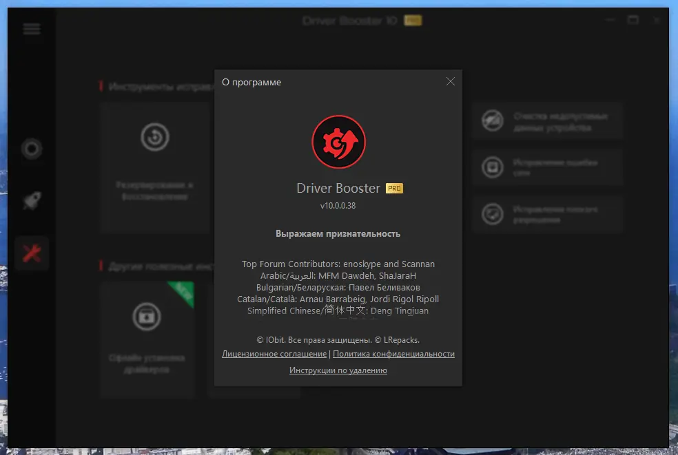Click the Top Forum Contributors line
The height and width of the screenshot is (455, 678).
338,264
